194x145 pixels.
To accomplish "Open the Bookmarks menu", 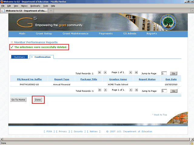I will (x=35, y=6).
